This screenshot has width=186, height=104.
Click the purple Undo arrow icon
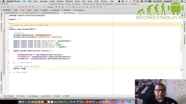click(80, 7)
